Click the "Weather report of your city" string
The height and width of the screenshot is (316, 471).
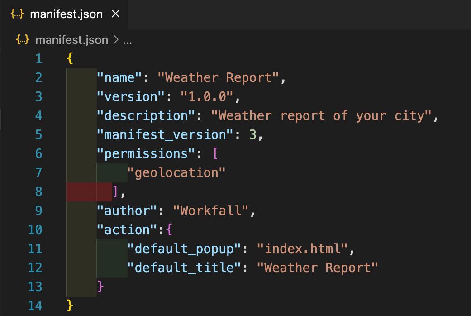321,115
